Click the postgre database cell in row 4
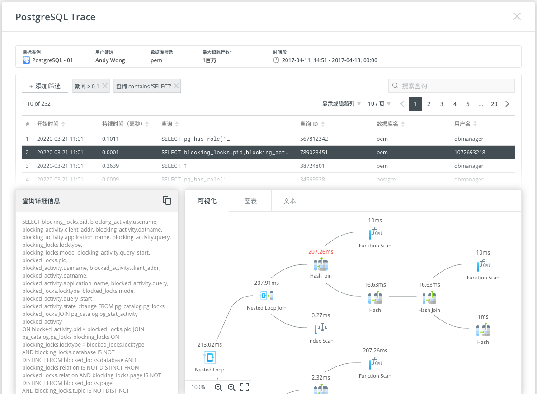Viewport: 537px width, 394px height. [x=386, y=179]
